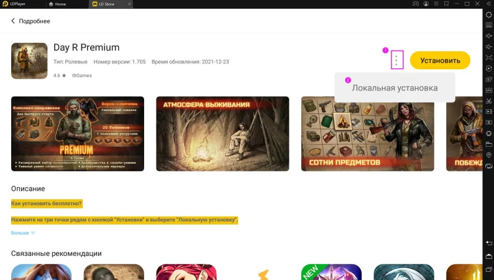Expand description with Больше link
Viewport: 494px width, 280px height.
(x=23, y=233)
